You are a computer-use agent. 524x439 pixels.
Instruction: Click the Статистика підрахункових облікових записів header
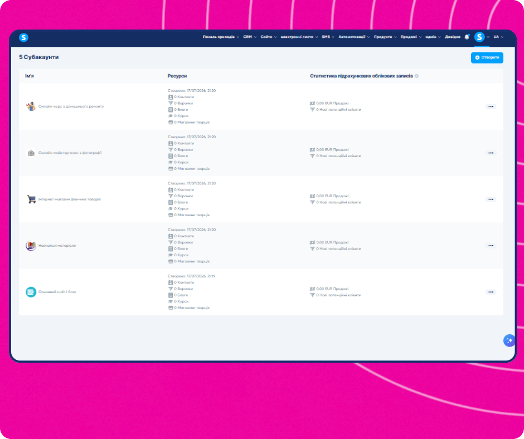click(x=361, y=76)
